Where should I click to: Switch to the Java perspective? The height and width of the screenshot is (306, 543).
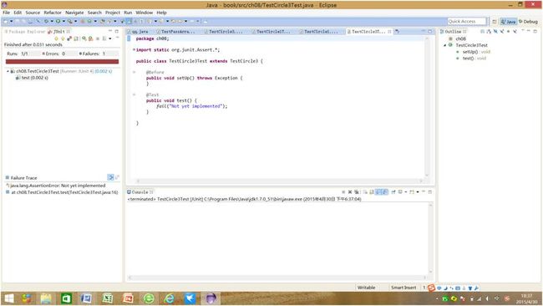point(509,22)
